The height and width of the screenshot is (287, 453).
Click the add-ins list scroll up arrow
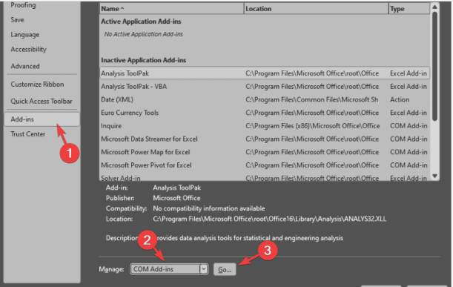(434, 7)
